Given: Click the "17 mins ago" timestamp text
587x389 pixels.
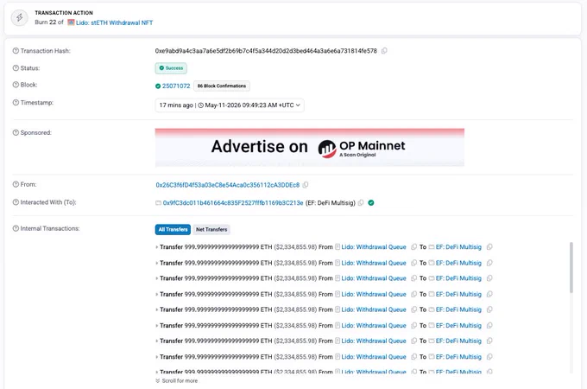Looking at the screenshot, I should [176, 105].
